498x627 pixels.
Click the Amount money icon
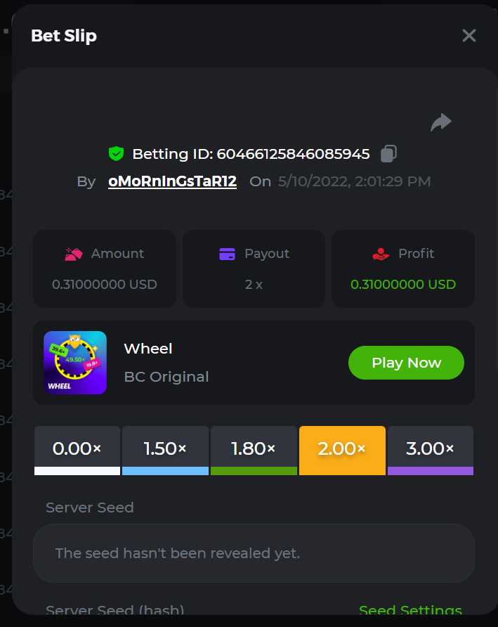tap(74, 254)
